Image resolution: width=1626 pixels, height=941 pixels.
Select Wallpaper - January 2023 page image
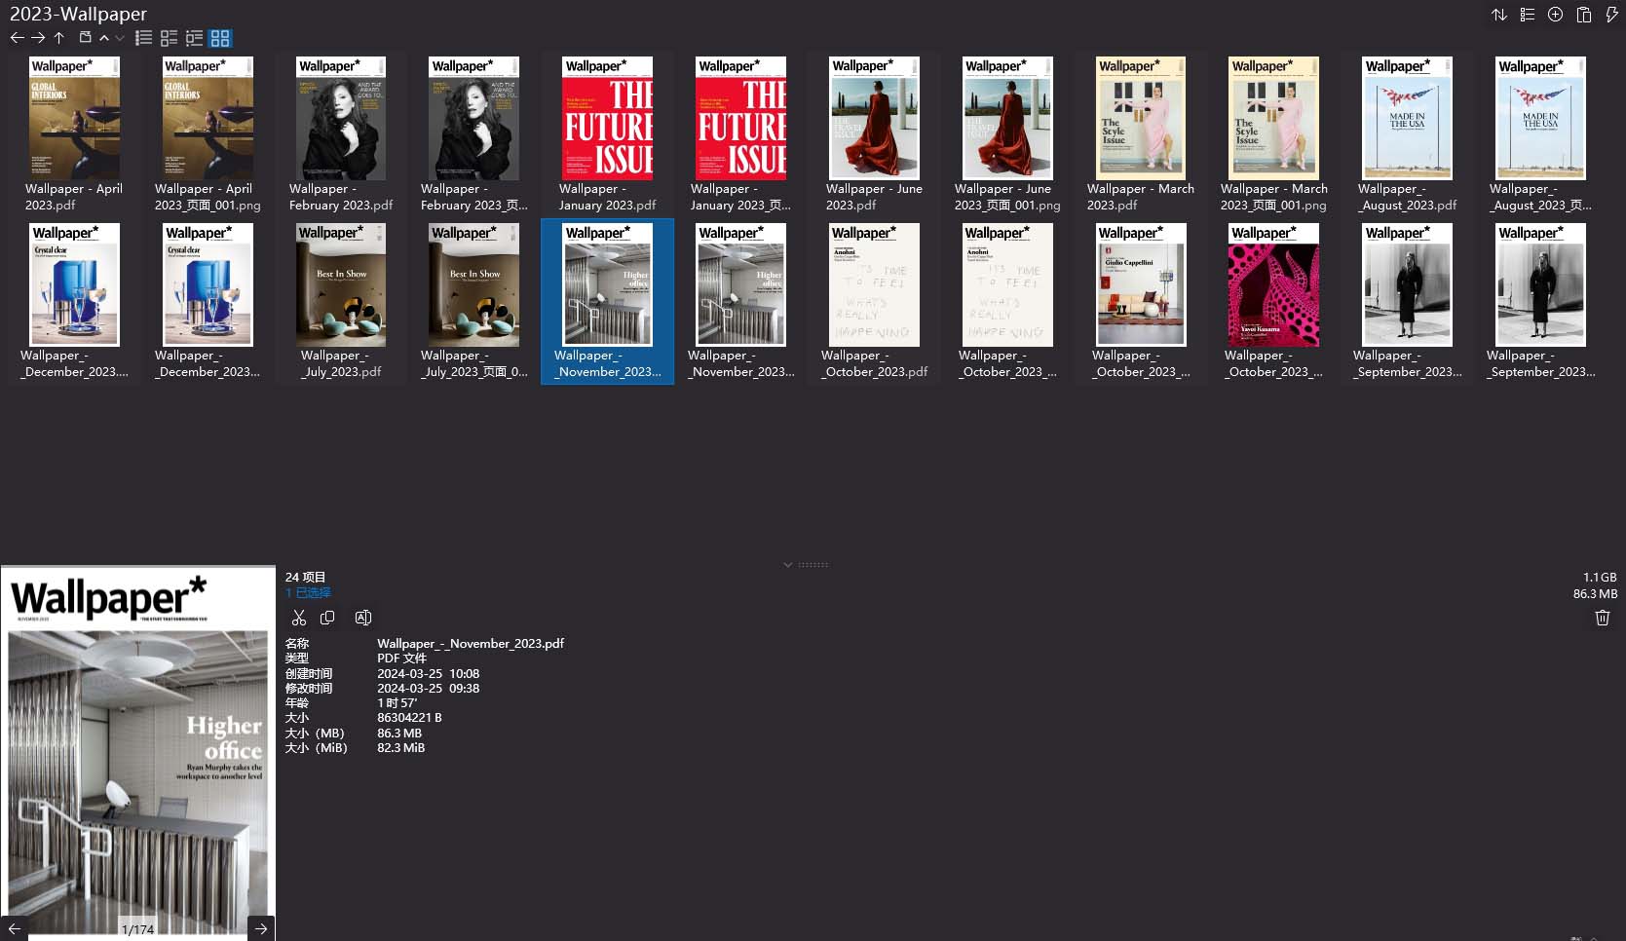click(x=741, y=134)
